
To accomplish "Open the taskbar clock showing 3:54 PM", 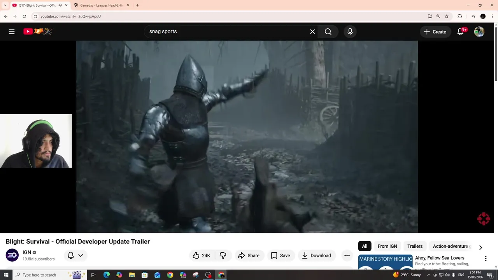I will [475, 275].
